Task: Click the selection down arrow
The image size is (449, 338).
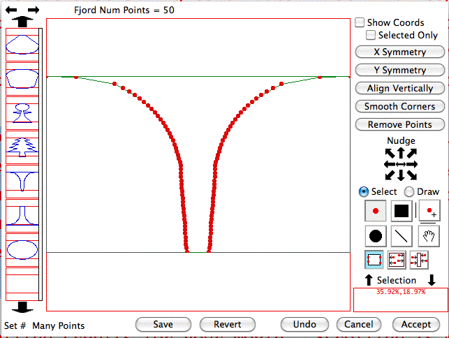Action: tap(432, 280)
